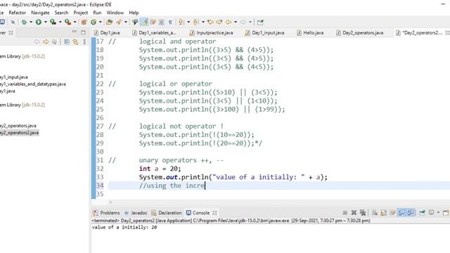Click the Run External Tools icon
The height and width of the screenshot is (253, 450).
(x=67, y=22)
